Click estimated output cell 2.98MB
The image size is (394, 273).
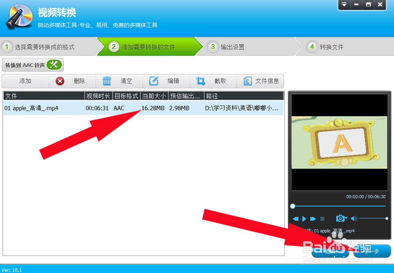179,108
